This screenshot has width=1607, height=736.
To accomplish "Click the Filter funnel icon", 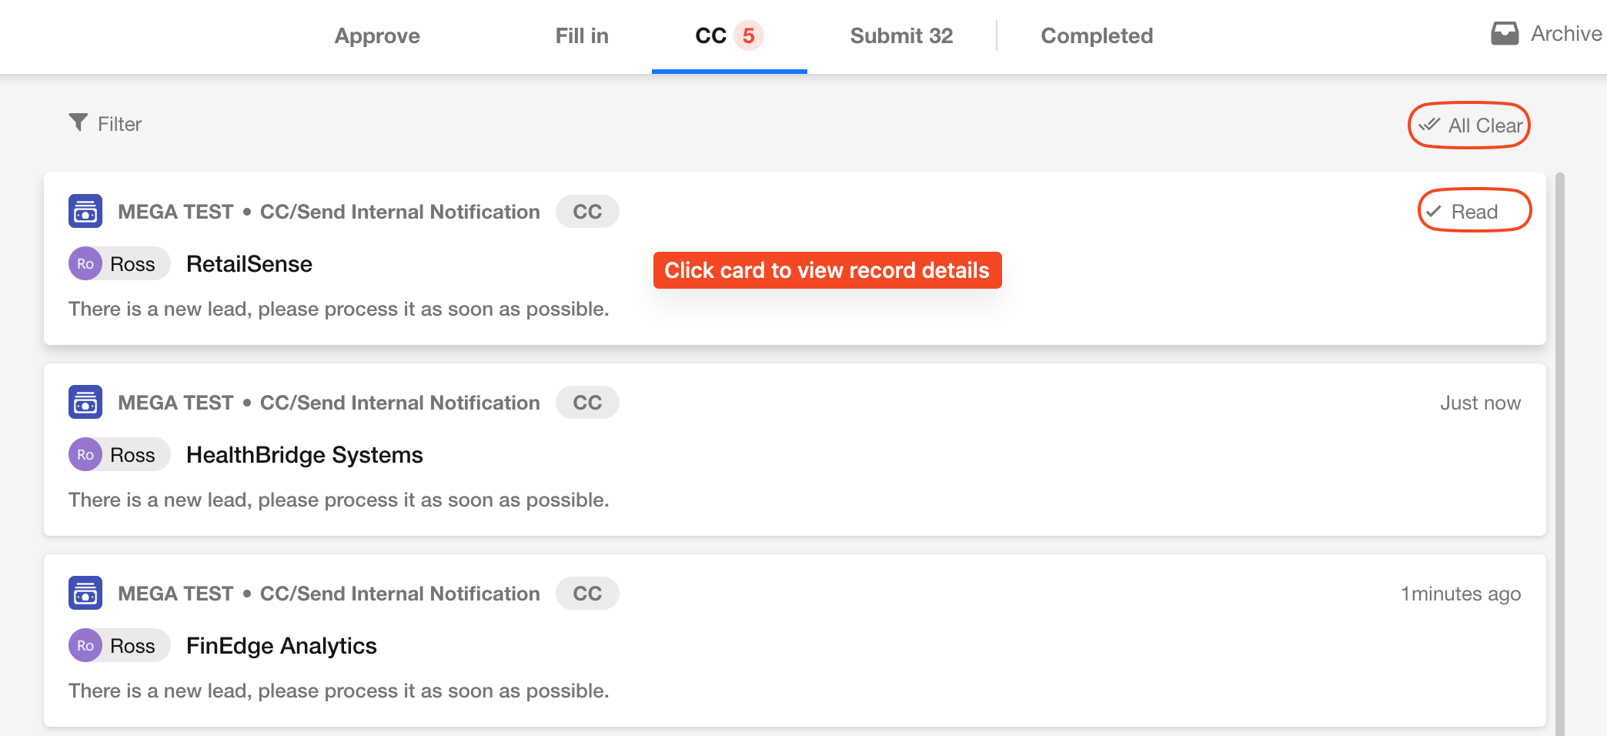I will (79, 123).
